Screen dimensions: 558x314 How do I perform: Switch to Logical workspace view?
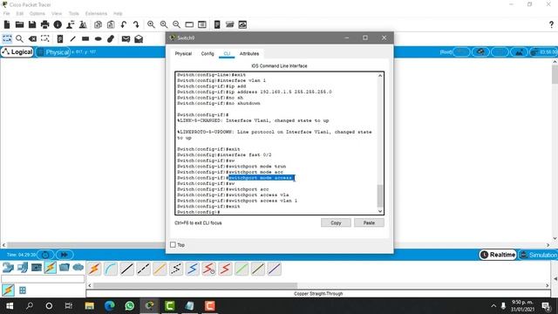(x=17, y=52)
